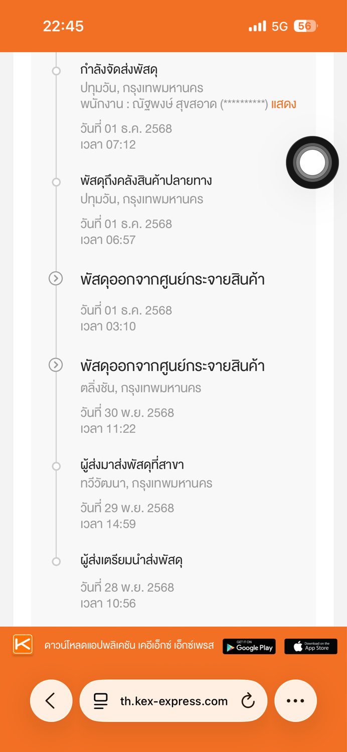Open the three-dot browser menu
Screen dimensions: 347x752
coord(295,700)
